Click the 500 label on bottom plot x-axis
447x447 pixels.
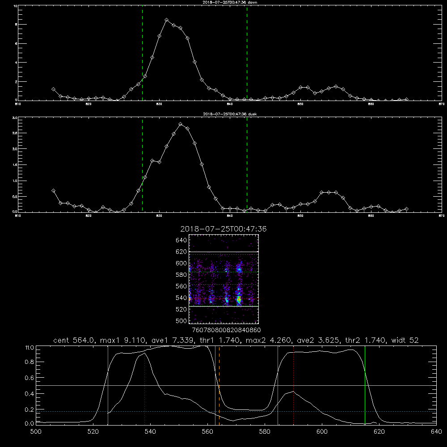click(36, 431)
